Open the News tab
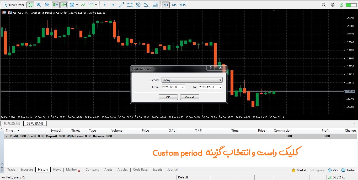Image resolution: width=358 pixels, height=180 pixels. [57, 170]
